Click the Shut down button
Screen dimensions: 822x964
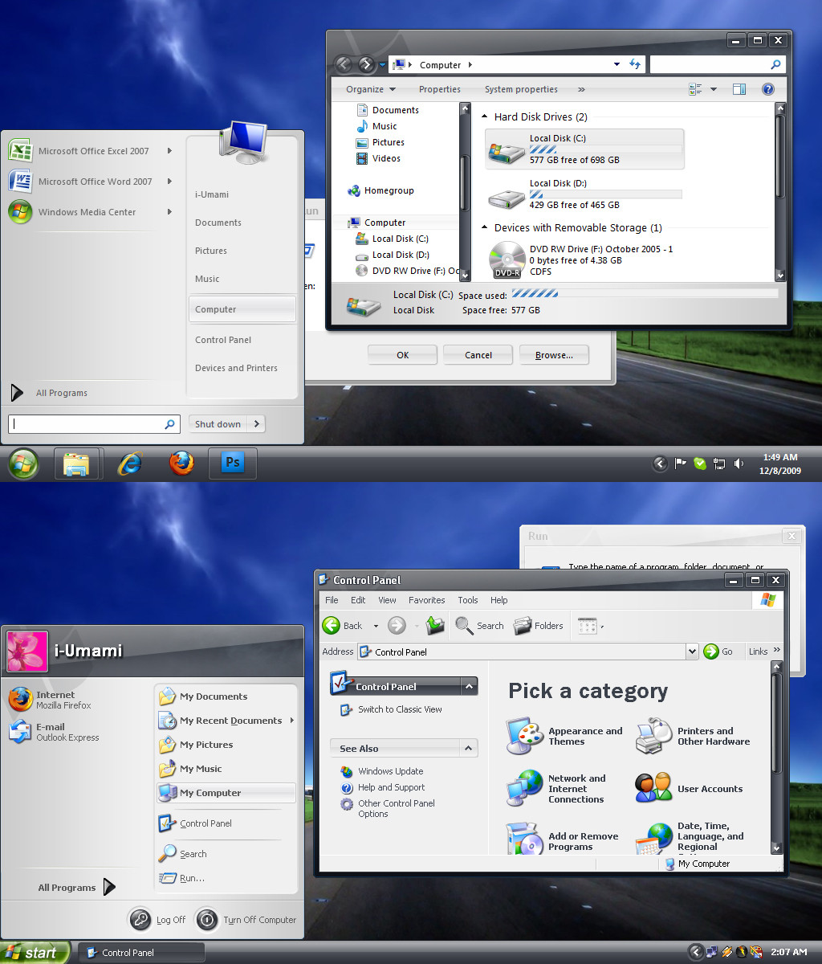tap(218, 424)
